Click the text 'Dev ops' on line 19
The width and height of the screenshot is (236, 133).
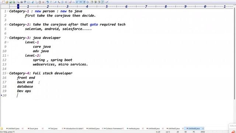[24, 91]
